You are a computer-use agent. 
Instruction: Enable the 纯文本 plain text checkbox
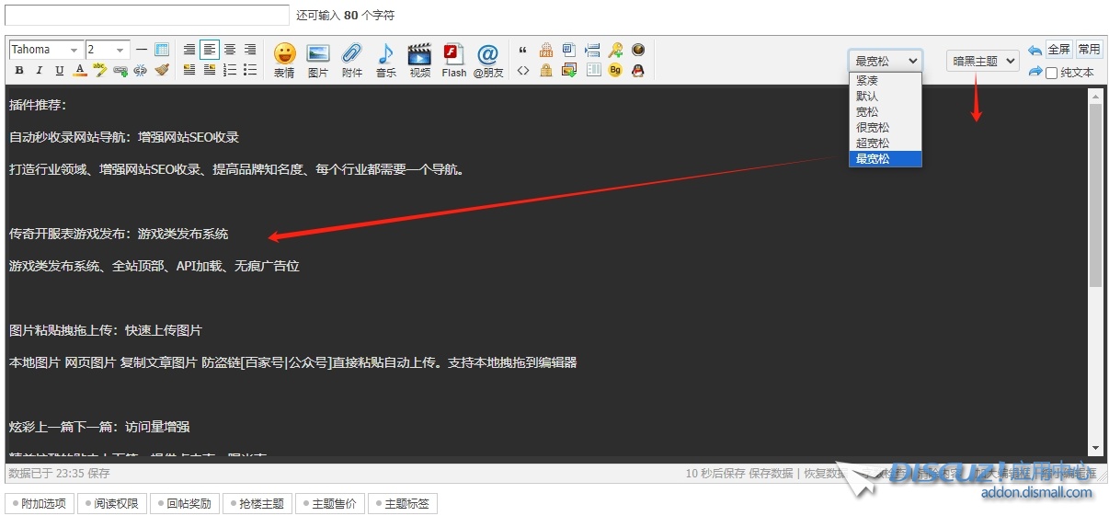pos(1052,73)
